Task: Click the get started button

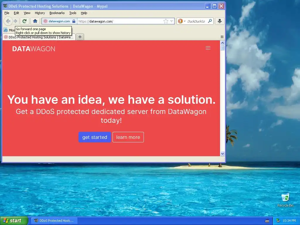Action: pyautogui.click(x=95, y=137)
